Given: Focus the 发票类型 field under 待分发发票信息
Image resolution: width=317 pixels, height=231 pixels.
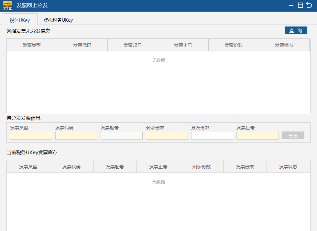Looking at the screenshot, I should pyautogui.click(x=31, y=136).
